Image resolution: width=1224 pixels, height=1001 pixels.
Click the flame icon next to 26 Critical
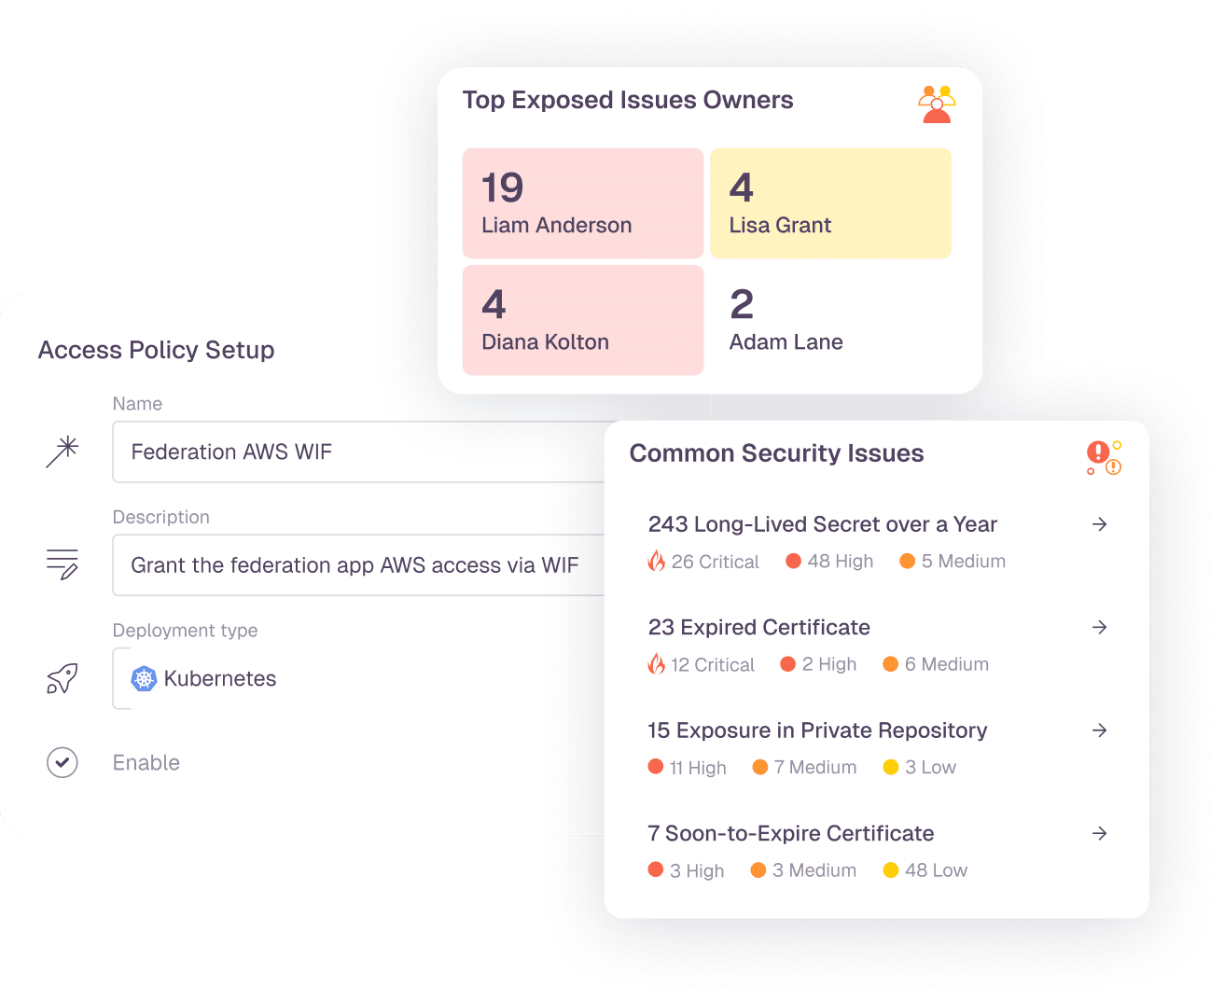click(657, 561)
